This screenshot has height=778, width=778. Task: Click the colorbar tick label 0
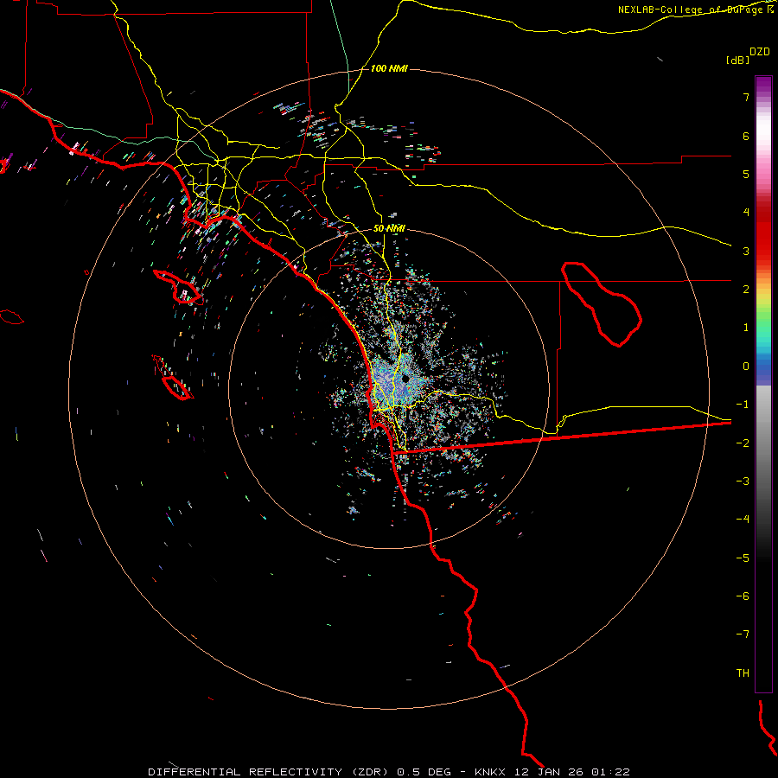[746, 367]
